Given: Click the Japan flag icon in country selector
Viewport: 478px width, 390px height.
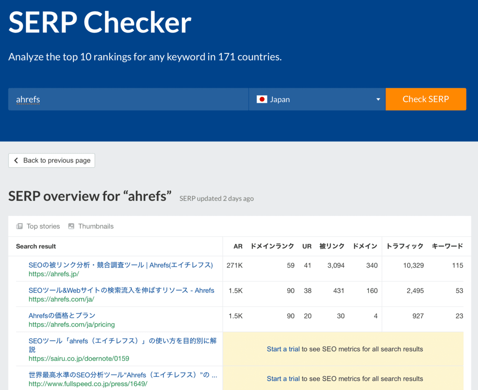Looking at the screenshot, I should [x=261, y=99].
